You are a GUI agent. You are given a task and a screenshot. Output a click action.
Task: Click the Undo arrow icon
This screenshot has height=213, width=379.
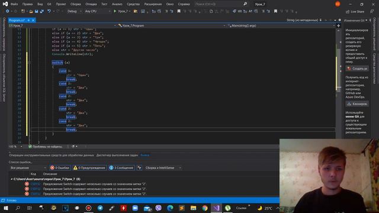tap(49, 11)
